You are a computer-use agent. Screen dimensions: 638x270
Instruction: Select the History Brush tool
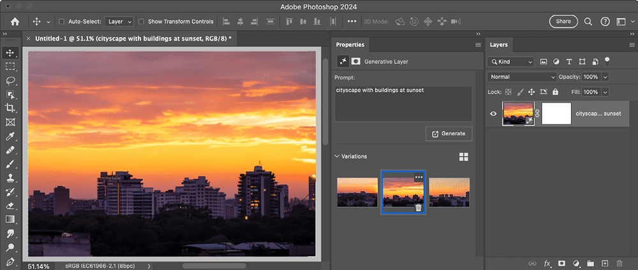[10, 192]
